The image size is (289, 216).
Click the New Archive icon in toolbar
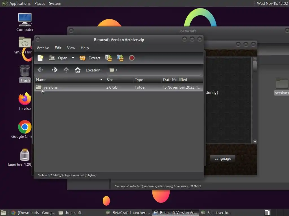tap(40, 58)
